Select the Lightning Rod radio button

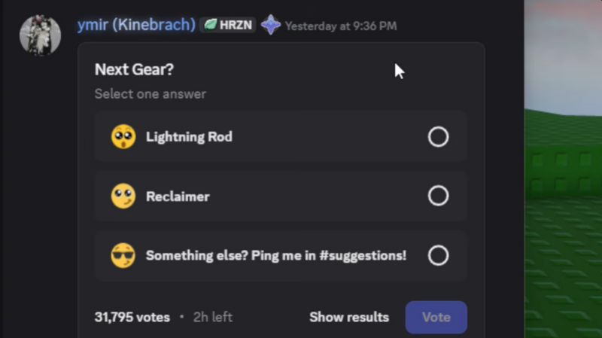[x=438, y=137]
